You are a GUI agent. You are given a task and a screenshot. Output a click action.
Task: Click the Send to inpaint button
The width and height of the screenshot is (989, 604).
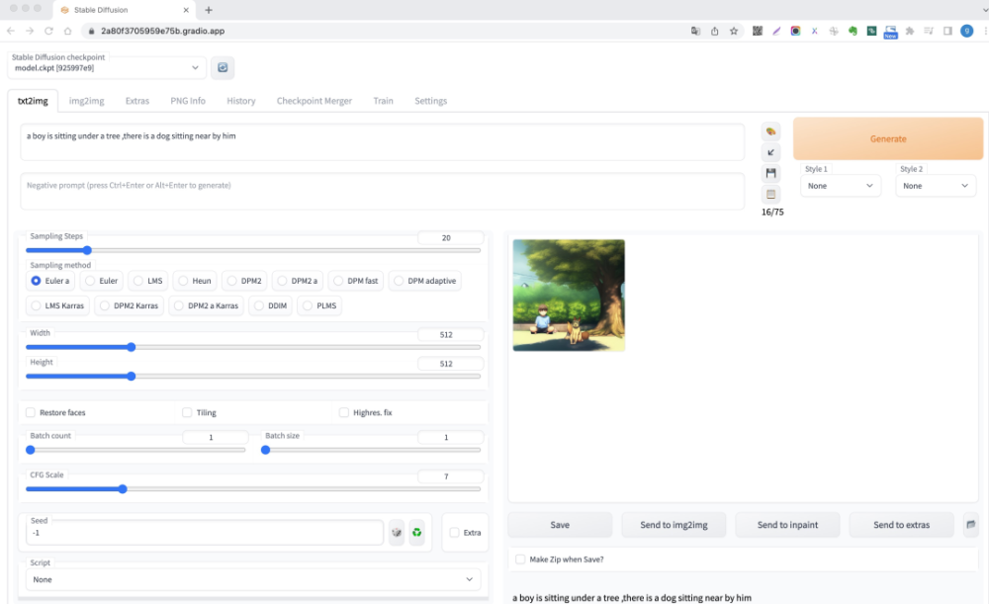coord(787,525)
